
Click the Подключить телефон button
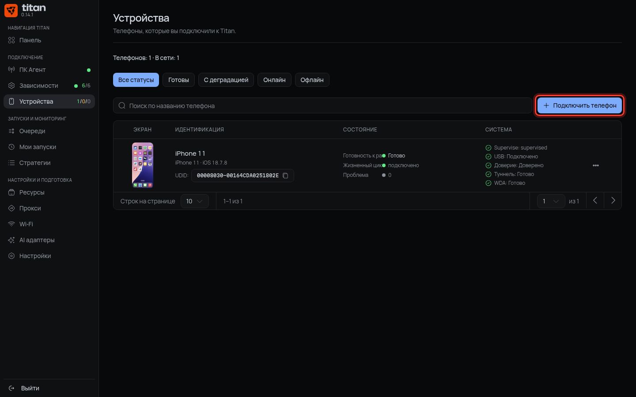(x=579, y=105)
